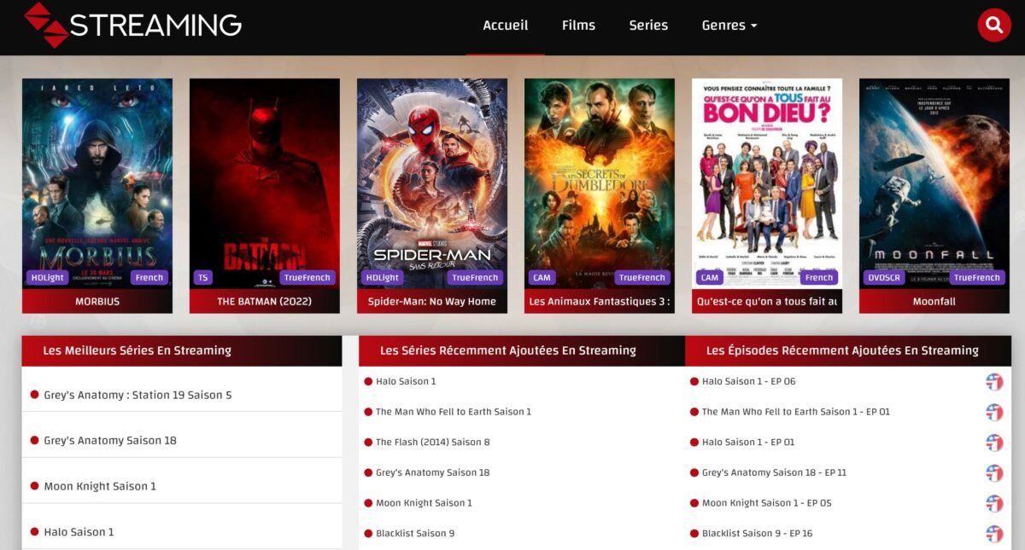Open Blacklist Saison 9 series
This screenshot has height=550, width=1025.
click(x=415, y=534)
